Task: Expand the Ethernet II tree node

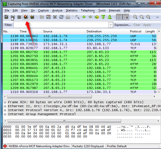Action: pos(5,106)
